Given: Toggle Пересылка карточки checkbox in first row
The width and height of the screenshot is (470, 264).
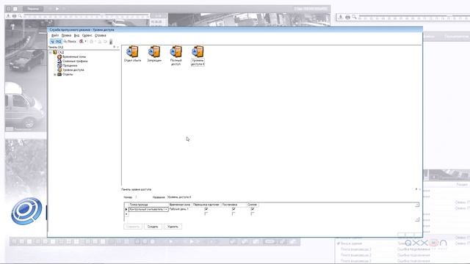Looking at the screenshot, I should 206,209.
